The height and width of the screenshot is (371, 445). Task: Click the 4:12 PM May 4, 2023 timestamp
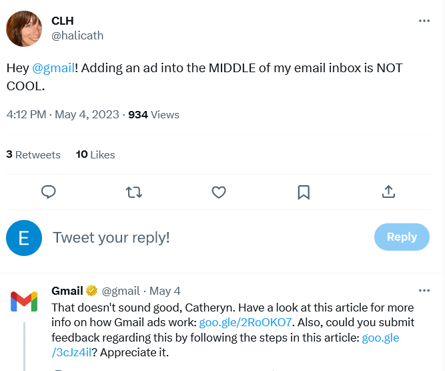(63, 114)
